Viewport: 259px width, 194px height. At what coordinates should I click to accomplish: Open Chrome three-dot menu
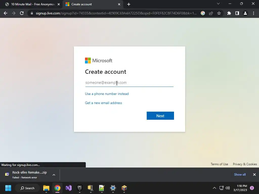click(x=253, y=13)
